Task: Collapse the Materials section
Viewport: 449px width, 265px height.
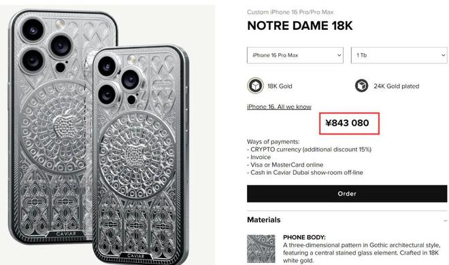Action: pos(446,221)
